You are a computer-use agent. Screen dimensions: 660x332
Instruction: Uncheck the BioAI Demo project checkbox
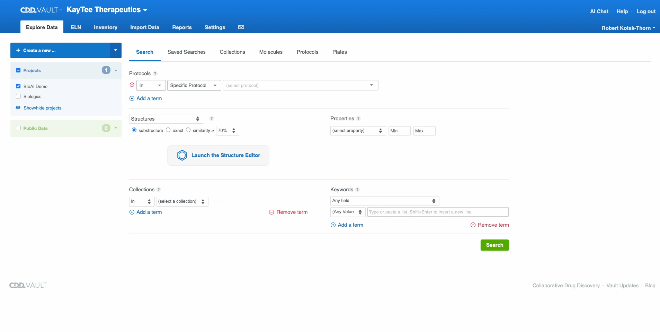coord(18,86)
